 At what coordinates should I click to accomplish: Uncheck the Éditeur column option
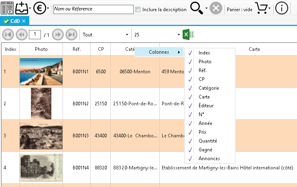(x=206, y=106)
